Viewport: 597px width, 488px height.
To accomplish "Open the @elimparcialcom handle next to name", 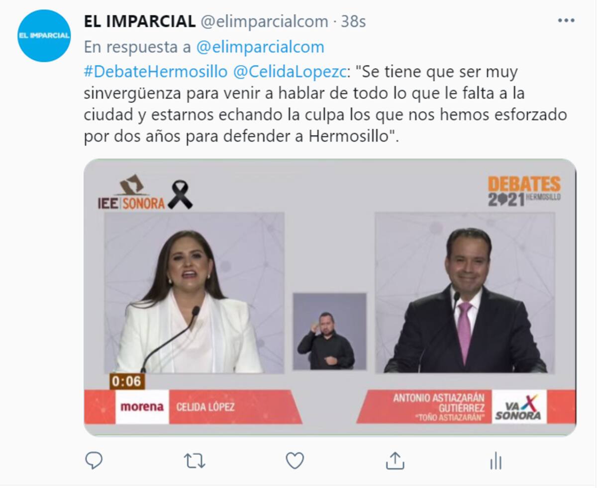I will pyautogui.click(x=264, y=21).
